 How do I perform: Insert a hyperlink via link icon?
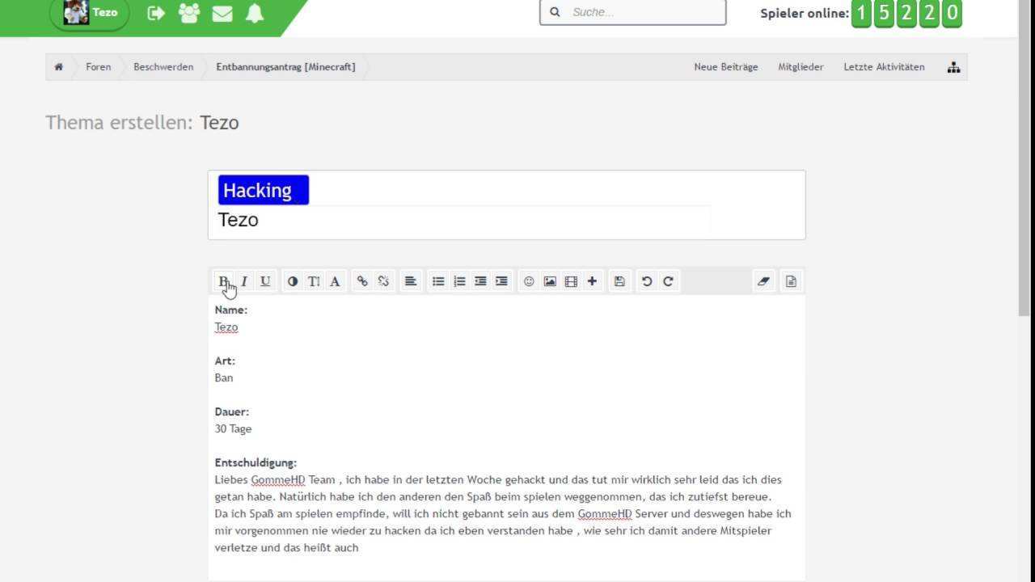pos(362,281)
